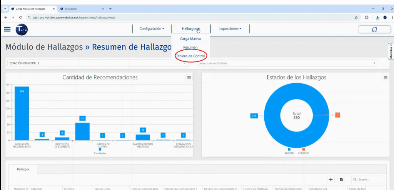Open the hamburger sidebar menu
The width and height of the screenshot is (394, 190).
7,29
